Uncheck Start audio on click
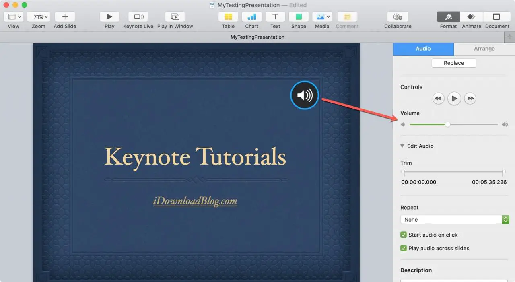The width and height of the screenshot is (515, 282). 404,235
